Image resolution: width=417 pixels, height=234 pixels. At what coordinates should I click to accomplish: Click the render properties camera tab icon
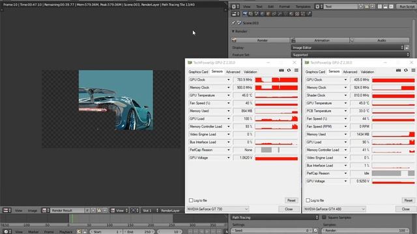245,14
